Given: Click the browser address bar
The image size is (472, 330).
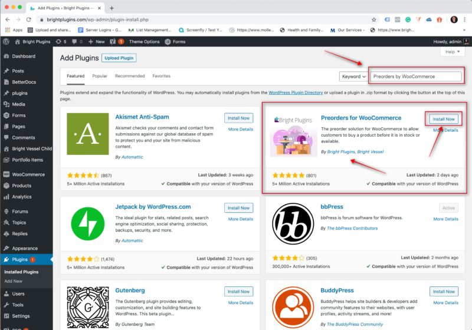Looking at the screenshot, I should point(205,19).
